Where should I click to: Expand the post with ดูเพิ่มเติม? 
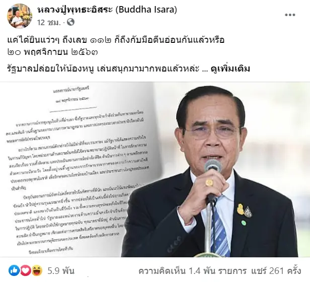click(230, 68)
